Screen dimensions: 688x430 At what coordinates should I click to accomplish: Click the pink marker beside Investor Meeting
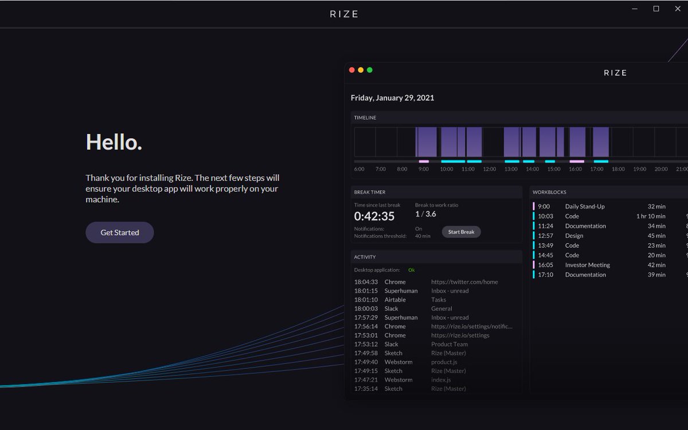coord(534,264)
